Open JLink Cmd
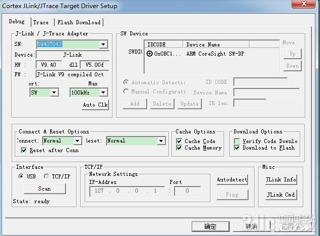 (x=281, y=195)
